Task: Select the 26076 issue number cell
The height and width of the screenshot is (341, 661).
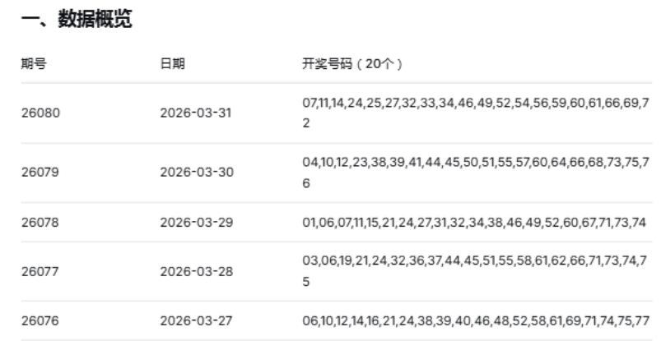Action: (37, 320)
